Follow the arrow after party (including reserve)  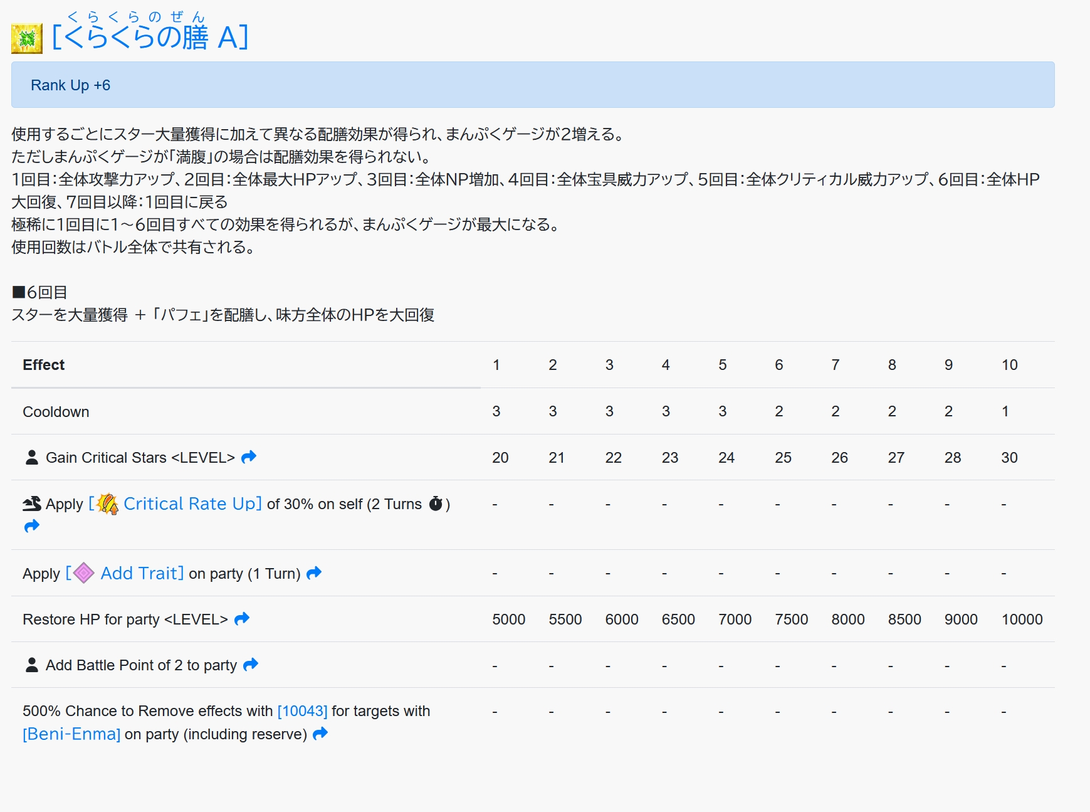coord(320,734)
